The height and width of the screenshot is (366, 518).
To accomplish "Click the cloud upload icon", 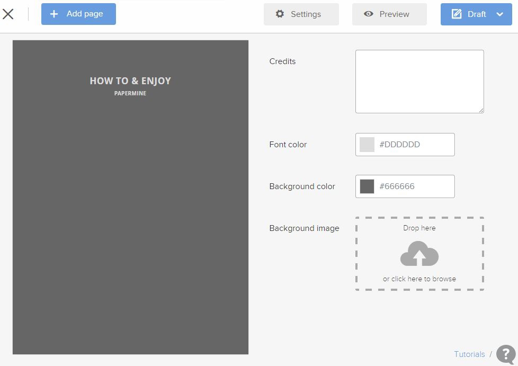I will 419,254.
